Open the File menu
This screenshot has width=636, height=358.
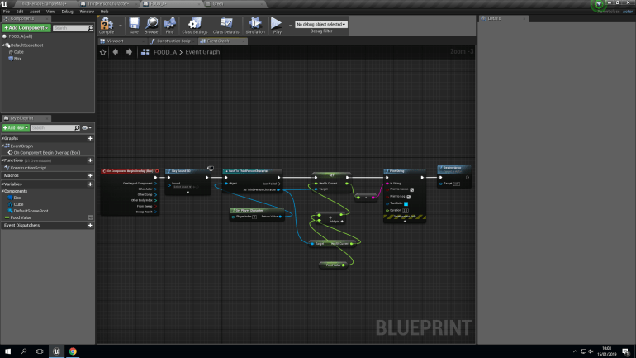pos(7,12)
